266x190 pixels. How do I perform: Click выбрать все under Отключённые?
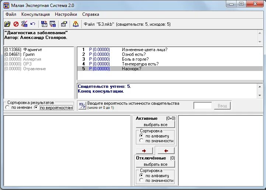tap(155, 164)
